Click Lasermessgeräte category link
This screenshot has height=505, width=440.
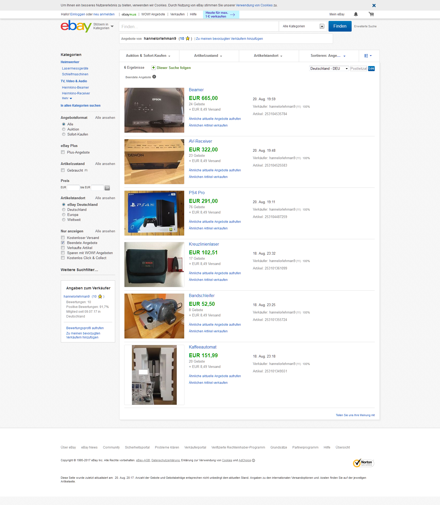[75, 68]
